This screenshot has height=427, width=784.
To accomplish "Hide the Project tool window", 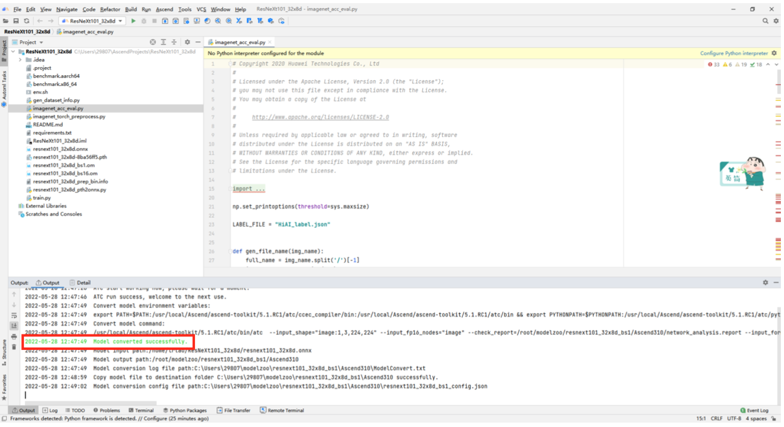I will 199,42.
